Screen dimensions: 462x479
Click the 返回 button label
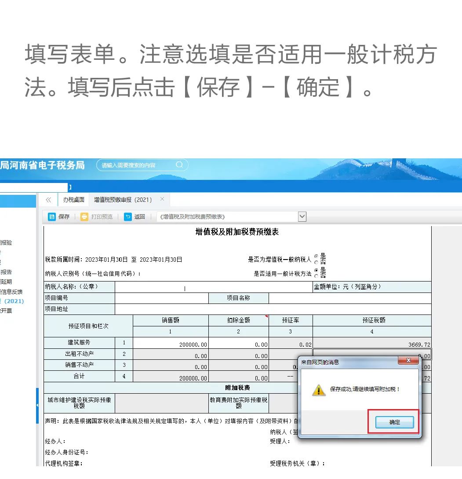pyautogui.click(x=139, y=216)
